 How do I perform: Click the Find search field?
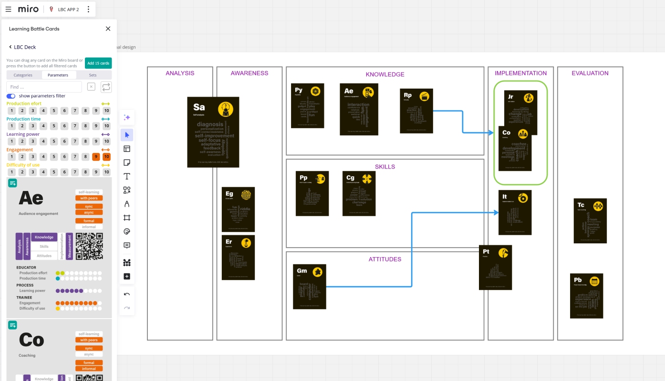(44, 87)
